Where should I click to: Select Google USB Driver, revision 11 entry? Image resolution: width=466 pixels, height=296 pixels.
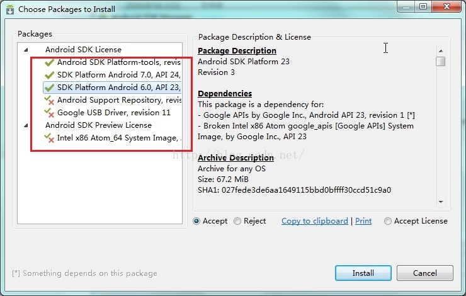(x=113, y=113)
